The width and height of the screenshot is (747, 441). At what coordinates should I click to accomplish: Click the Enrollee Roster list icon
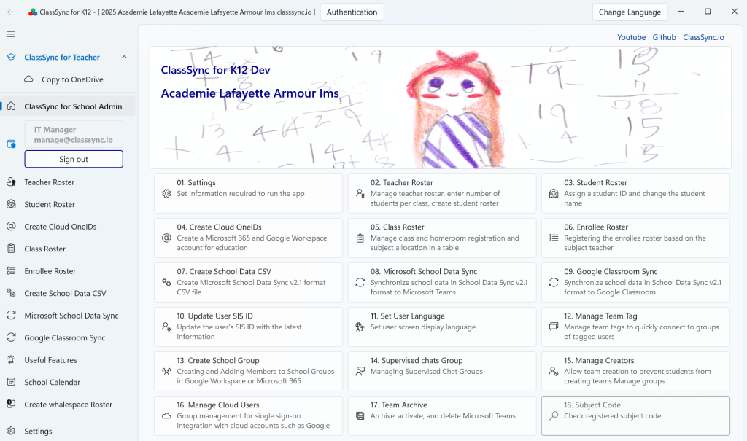12,271
